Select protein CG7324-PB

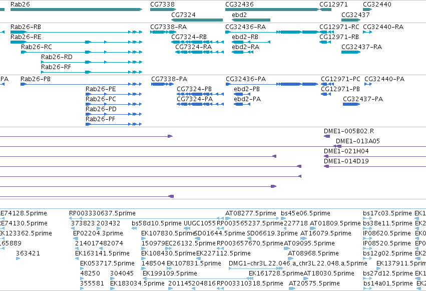[200, 94]
